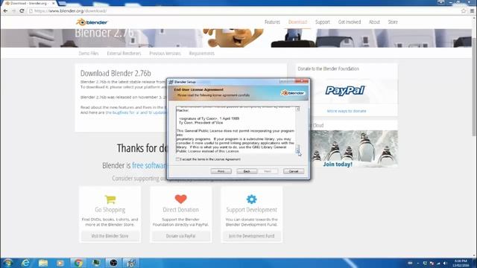The width and height of the screenshot is (477, 268).
Task: Click the browser Forward arrow
Action: click(x=13, y=10)
